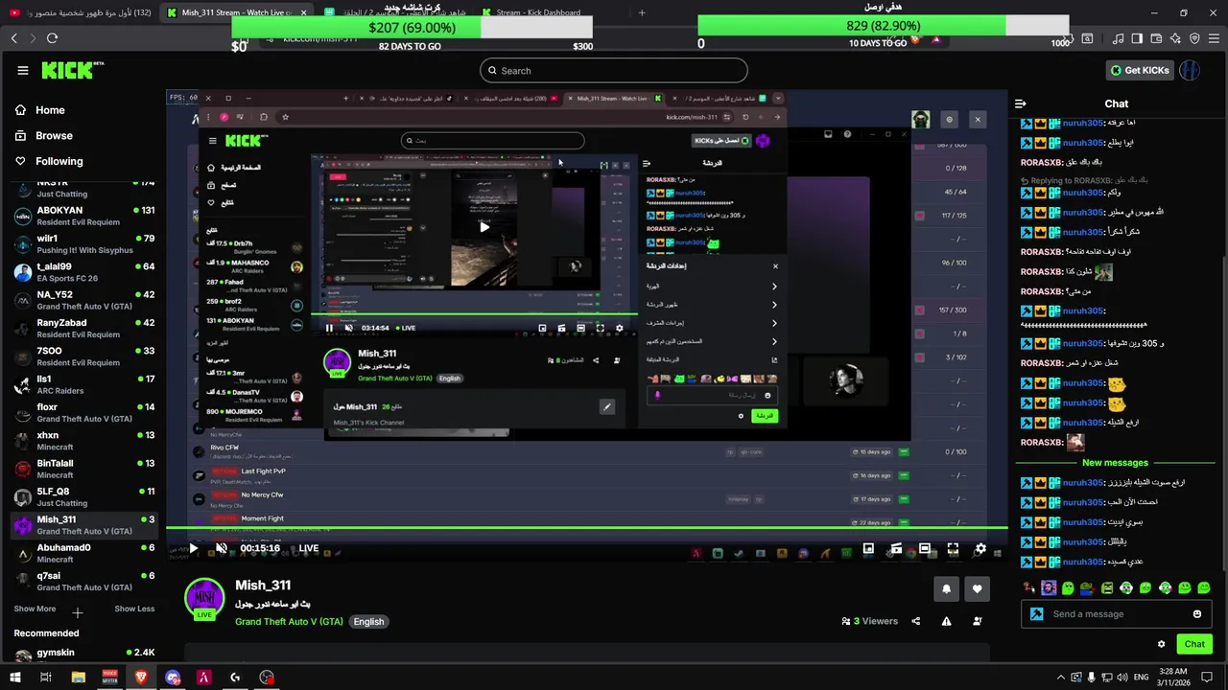
Task: Unmute the stream volume icon
Action: pos(222,548)
